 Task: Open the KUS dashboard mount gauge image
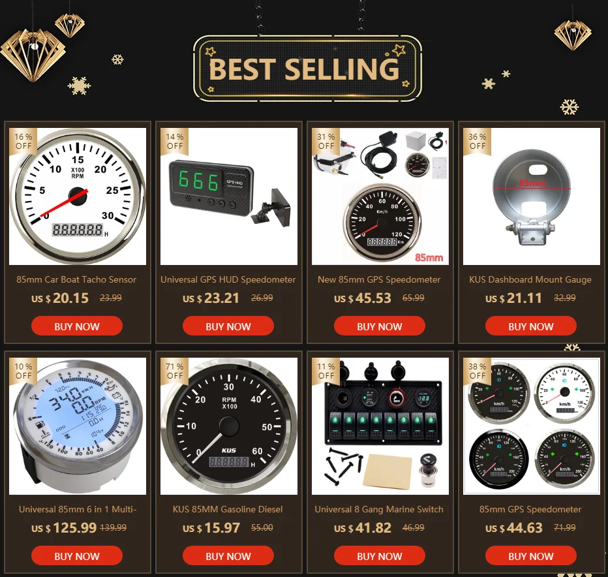pos(532,196)
